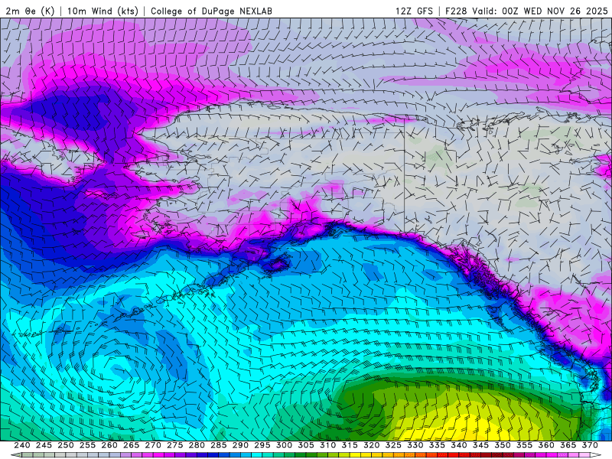Viewport: 612px width, 459px height.
Task: Click the 245 value on the color scale
Action: [x=44, y=445]
